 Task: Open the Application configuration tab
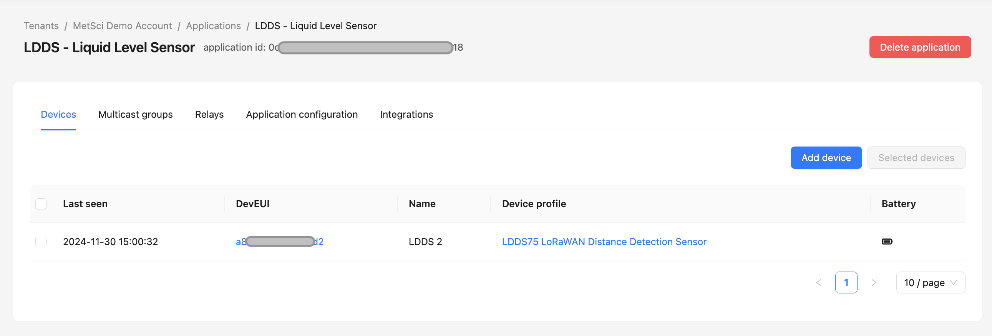click(x=302, y=115)
